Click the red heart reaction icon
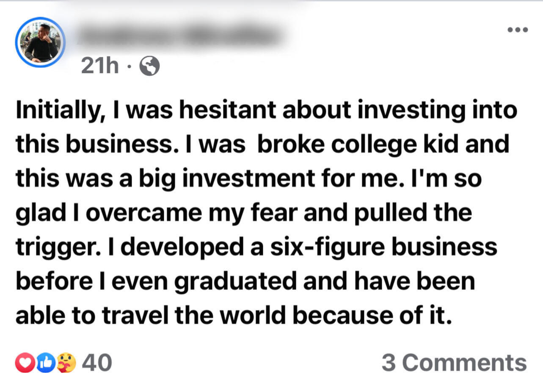Screen dimensions: 543x389 24,363
